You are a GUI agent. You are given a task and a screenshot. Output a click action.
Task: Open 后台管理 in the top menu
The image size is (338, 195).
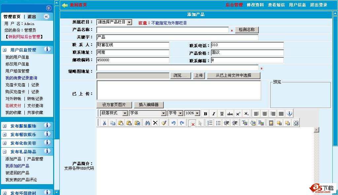pyautogui.click(x=234, y=5)
